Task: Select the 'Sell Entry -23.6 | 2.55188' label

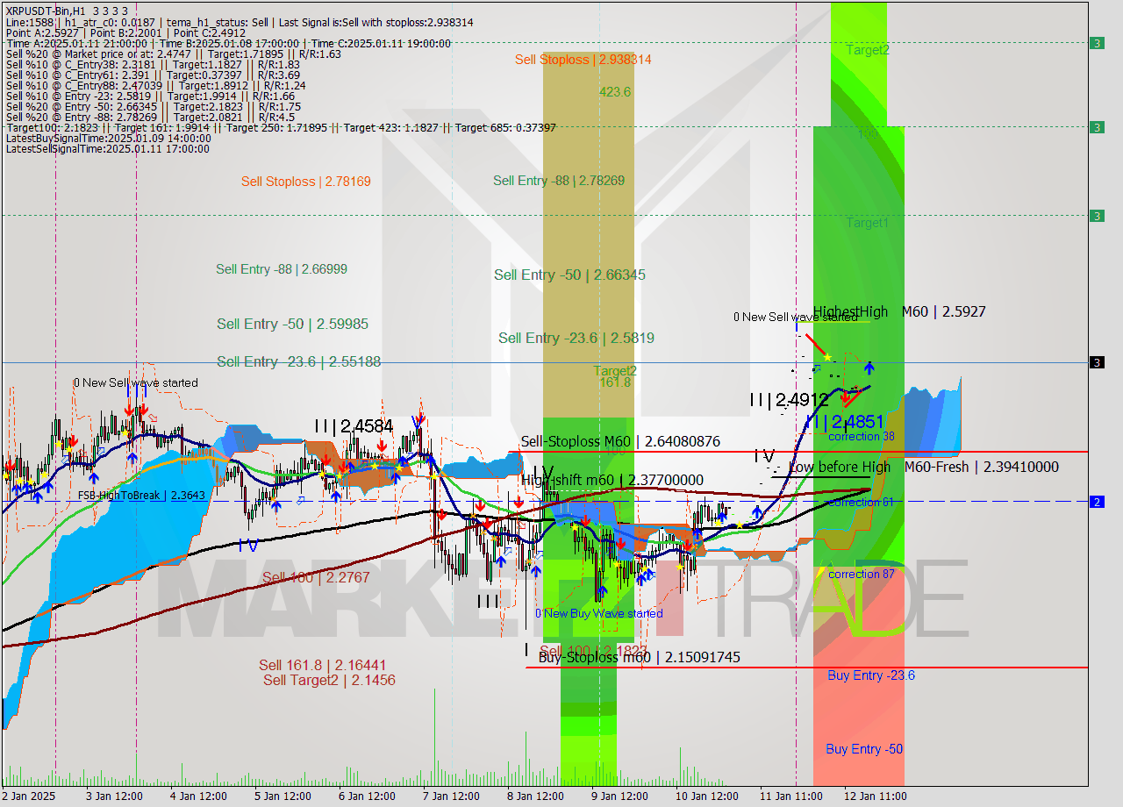Action: pos(299,361)
